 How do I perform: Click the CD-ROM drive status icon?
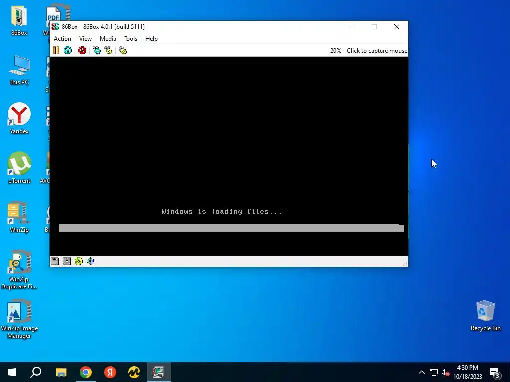click(79, 261)
